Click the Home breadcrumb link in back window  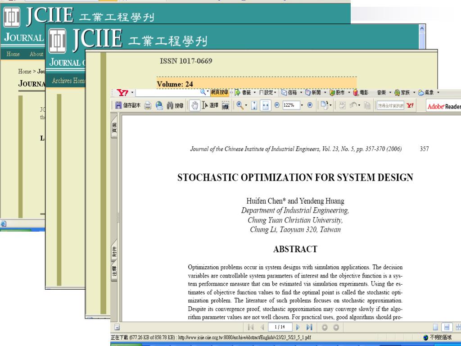pyautogui.click(x=25, y=71)
